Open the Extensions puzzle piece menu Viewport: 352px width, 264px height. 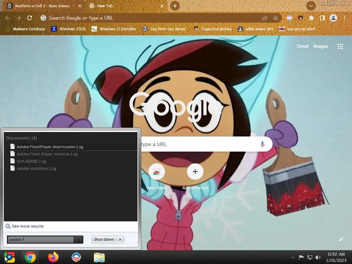click(x=311, y=18)
